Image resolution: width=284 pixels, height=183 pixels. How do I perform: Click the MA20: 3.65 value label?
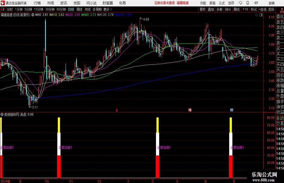[x=73, y=15]
